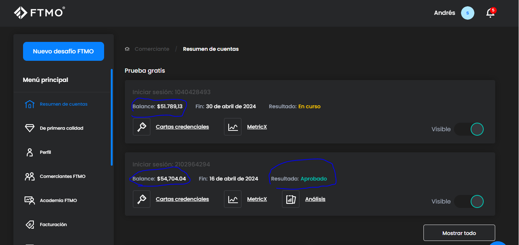
Task: Open Cartas credenciales link for first account
Action: coord(182,127)
